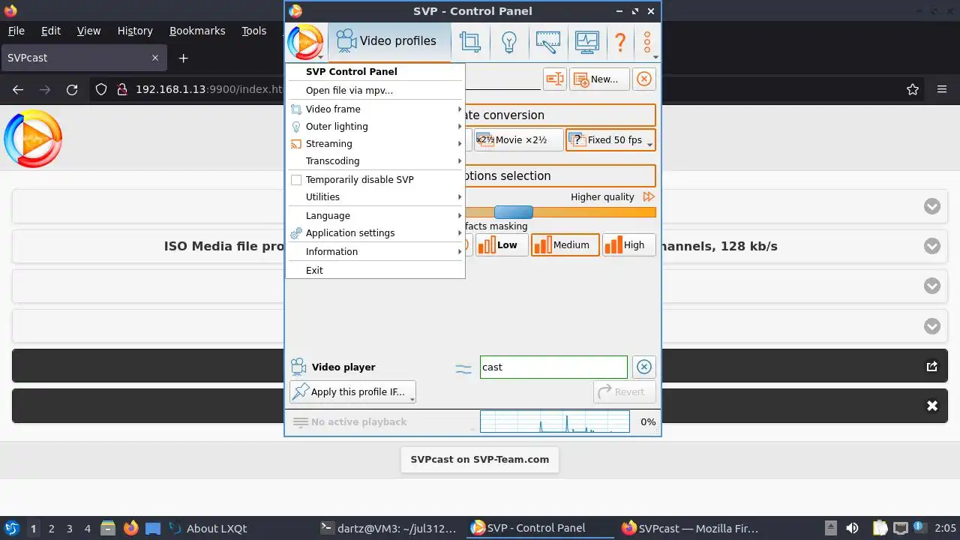Screen dimensions: 960x540
Task: Bookmark this page with the star icon
Action: pyautogui.click(x=913, y=89)
